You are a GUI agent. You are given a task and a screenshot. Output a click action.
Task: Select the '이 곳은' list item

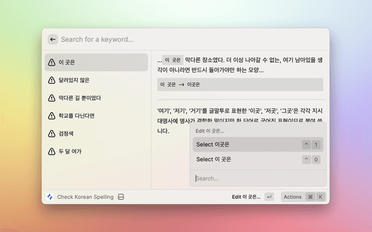pyautogui.click(x=96, y=62)
